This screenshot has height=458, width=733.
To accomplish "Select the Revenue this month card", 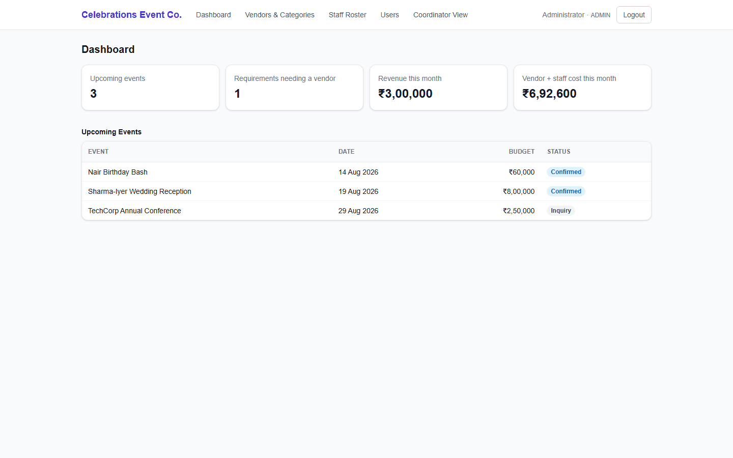I will (x=438, y=88).
